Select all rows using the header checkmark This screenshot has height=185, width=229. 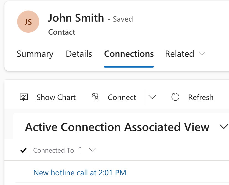[23, 150]
